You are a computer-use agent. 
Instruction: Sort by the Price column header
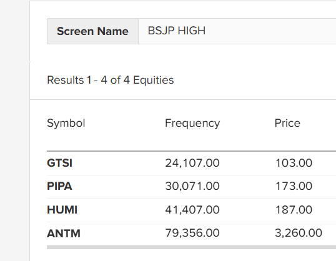point(287,123)
